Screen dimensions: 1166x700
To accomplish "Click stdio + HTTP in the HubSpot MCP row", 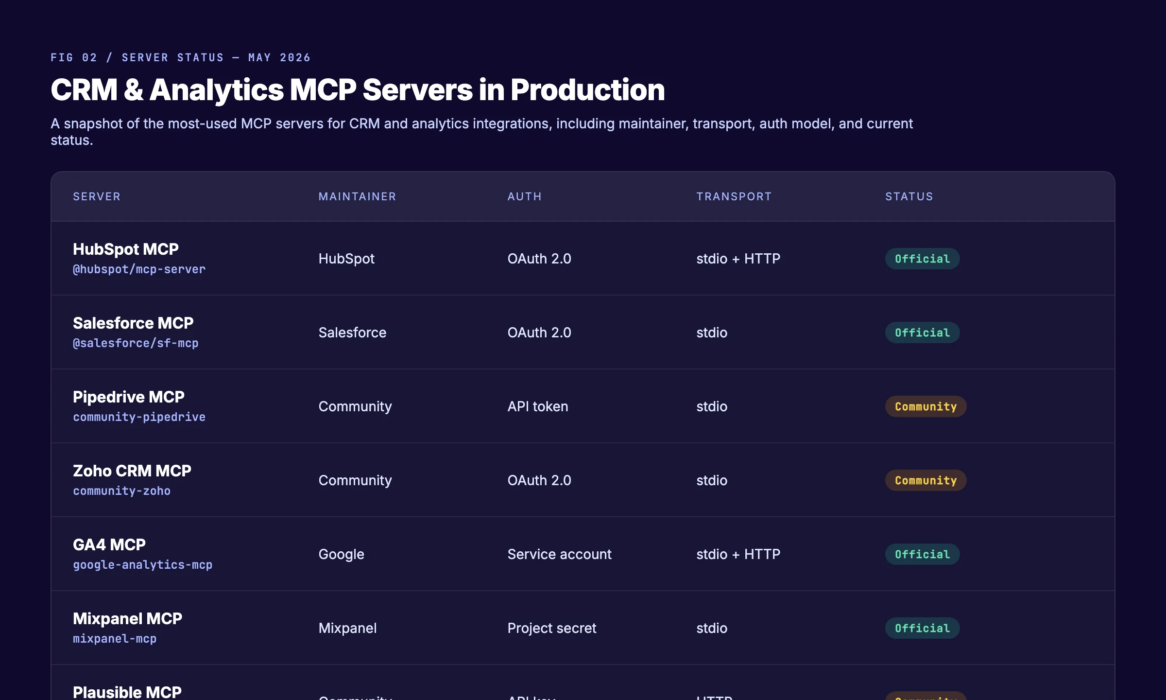I will (738, 259).
